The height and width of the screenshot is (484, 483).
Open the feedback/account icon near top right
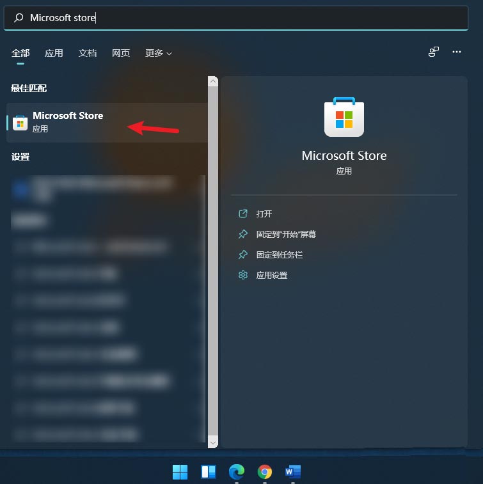[x=434, y=52]
